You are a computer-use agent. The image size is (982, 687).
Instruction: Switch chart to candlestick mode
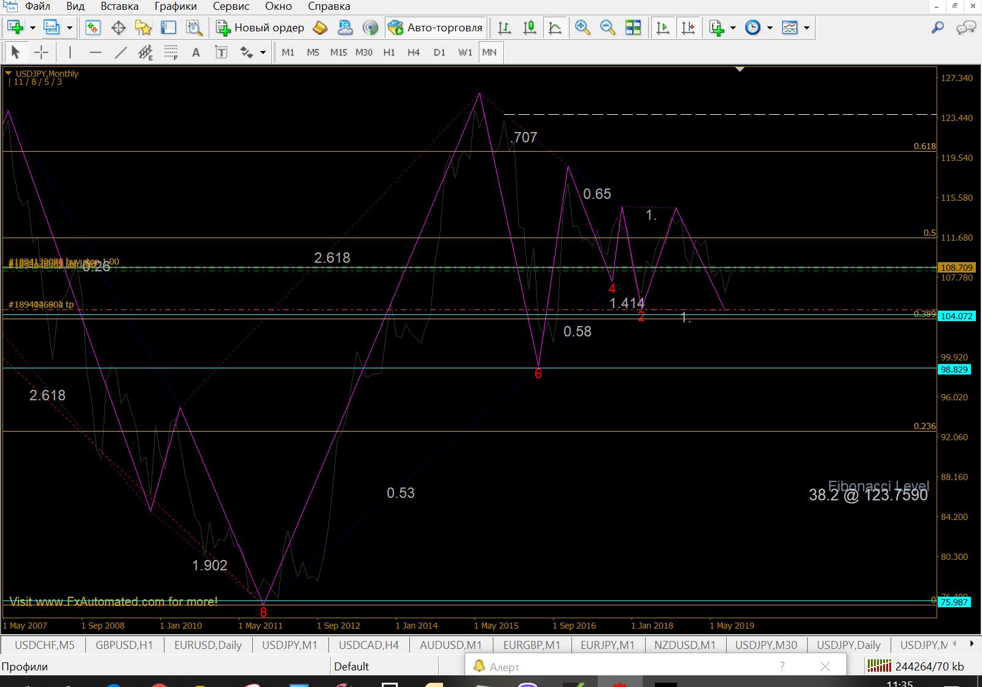pos(530,28)
